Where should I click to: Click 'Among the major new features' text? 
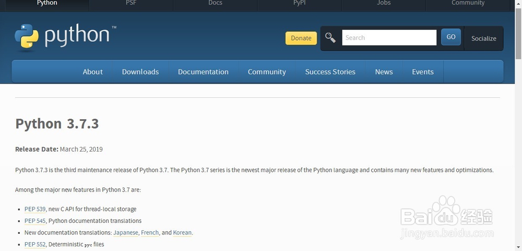(x=78, y=190)
